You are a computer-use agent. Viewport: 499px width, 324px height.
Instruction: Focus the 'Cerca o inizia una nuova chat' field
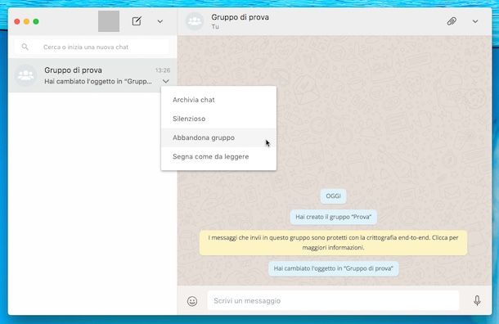click(x=92, y=47)
